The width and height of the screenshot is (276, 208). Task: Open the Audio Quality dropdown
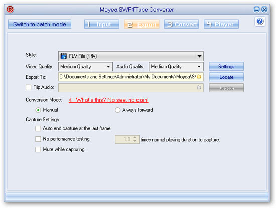(x=176, y=67)
